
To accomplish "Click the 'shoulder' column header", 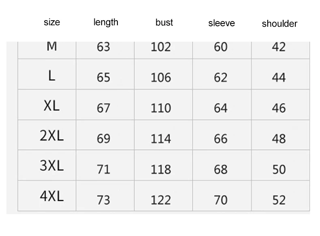I will 279,23.
